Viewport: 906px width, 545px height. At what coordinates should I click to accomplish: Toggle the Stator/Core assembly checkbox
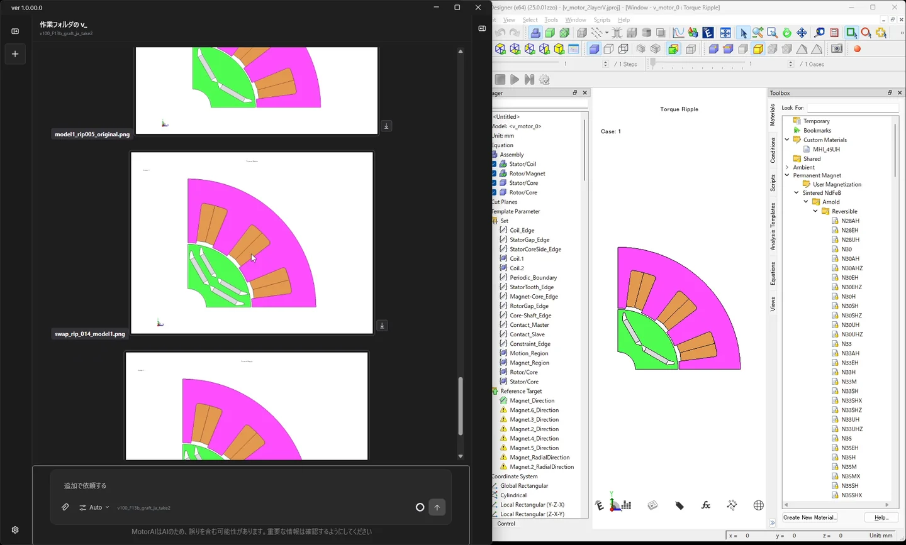point(494,183)
